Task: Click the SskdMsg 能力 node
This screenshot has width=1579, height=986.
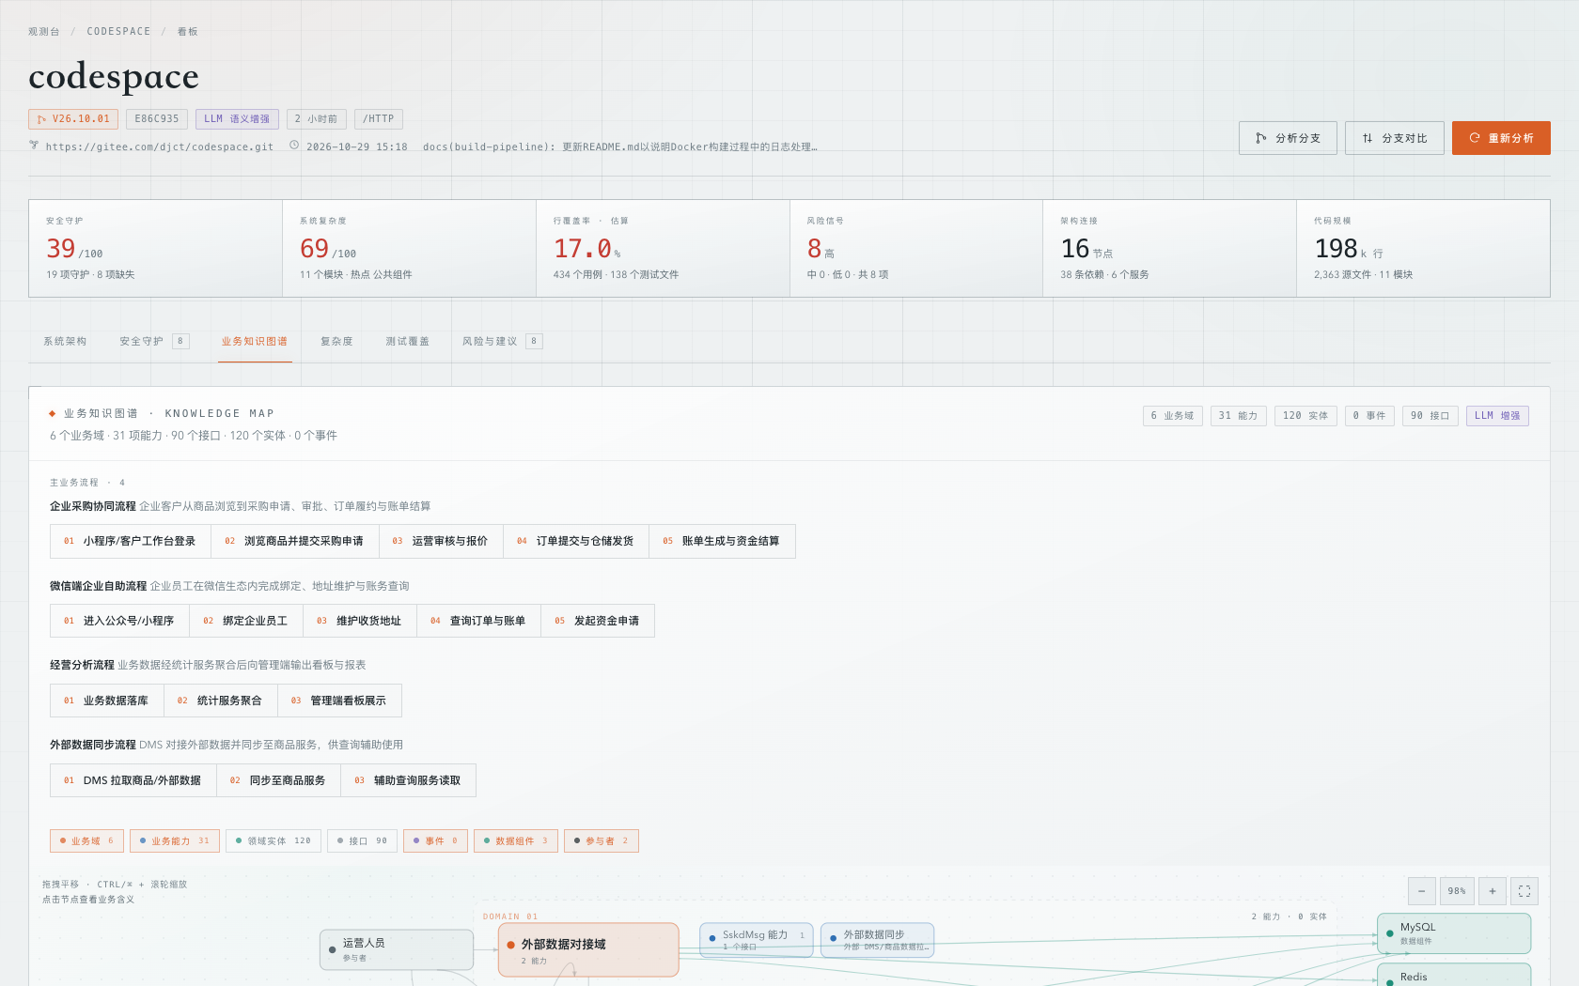Action: 757,940
